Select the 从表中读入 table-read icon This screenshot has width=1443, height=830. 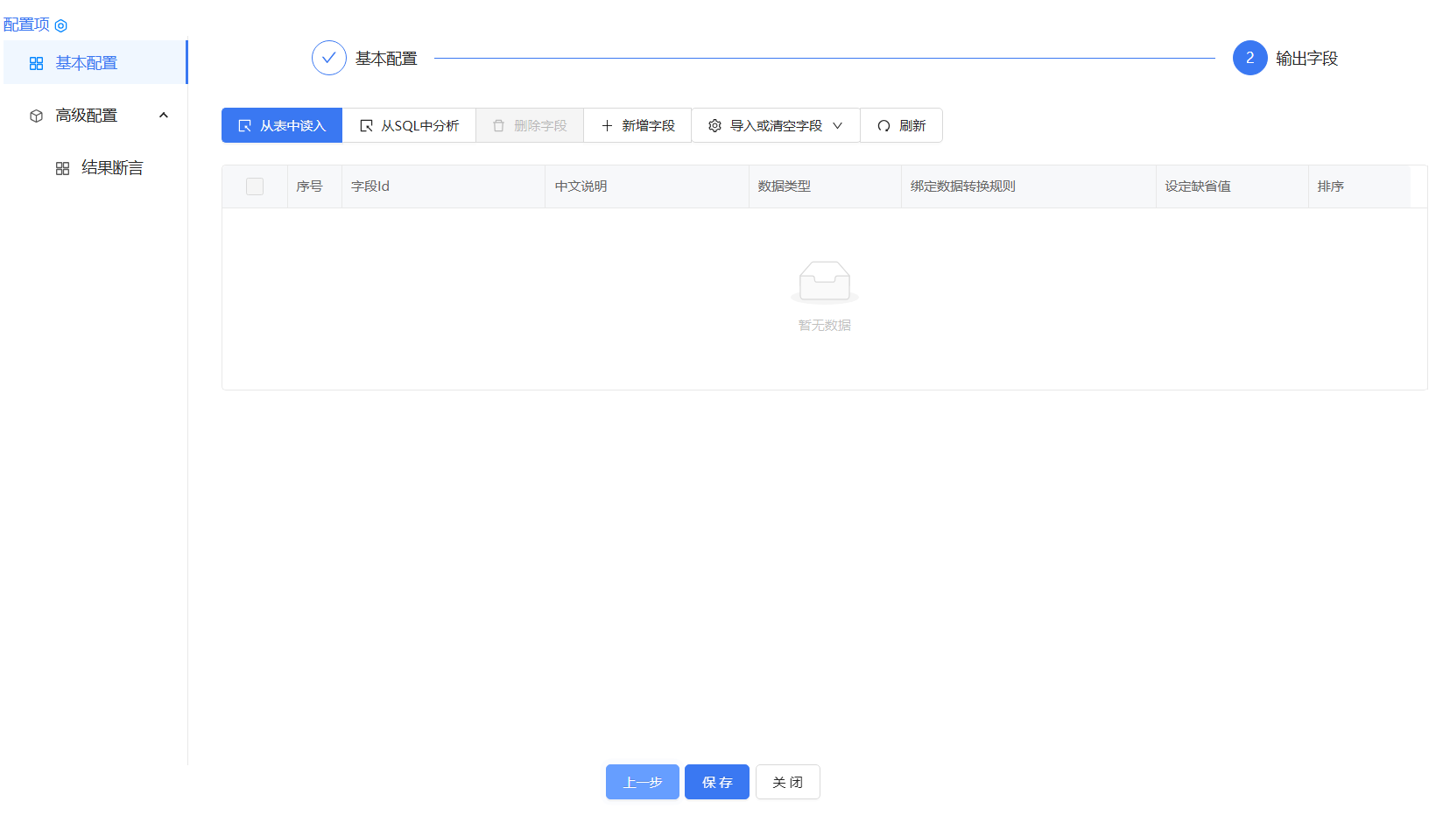245,125
